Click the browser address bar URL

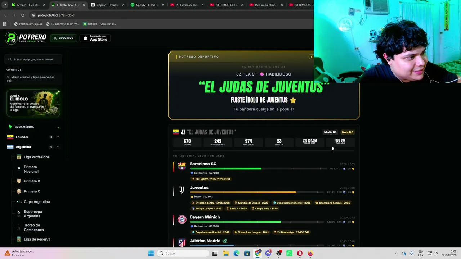(x=56, y=15)
